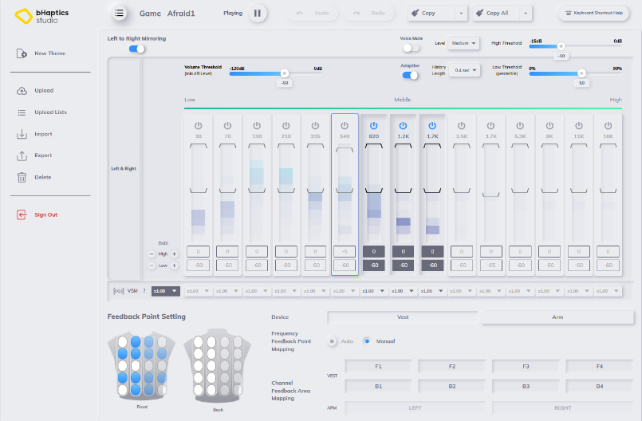Click the minus icon next to Low
Viewport: 642px width, 421px height.
(x=152, y=265)
